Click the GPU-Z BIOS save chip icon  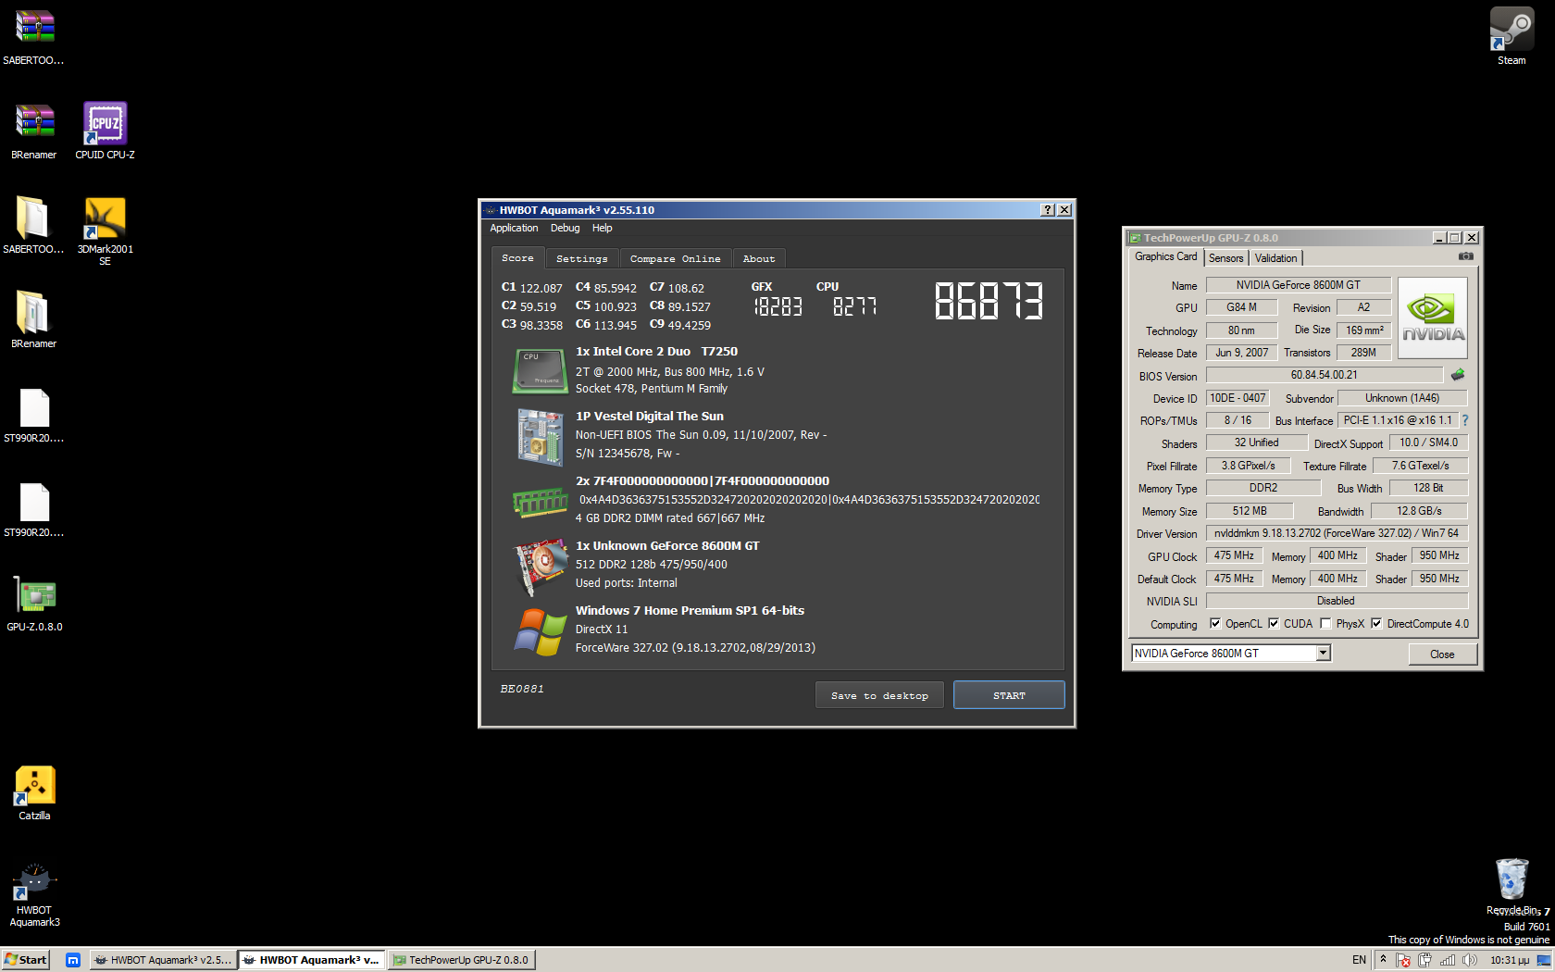tap(1458, 375)
